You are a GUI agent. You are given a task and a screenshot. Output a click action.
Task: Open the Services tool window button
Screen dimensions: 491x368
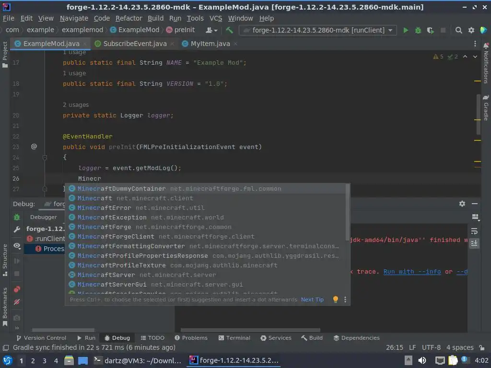[x=276, y=338]
